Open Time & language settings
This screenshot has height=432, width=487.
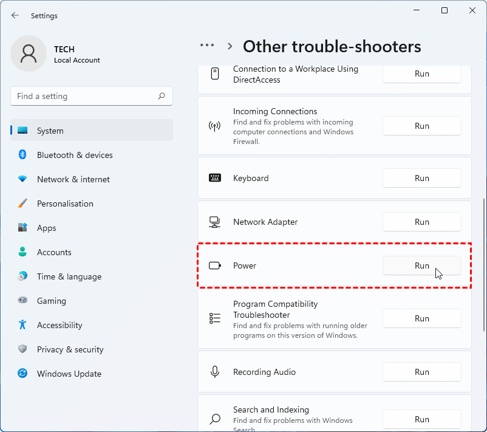pyautogui.click(x=69, y=276)
